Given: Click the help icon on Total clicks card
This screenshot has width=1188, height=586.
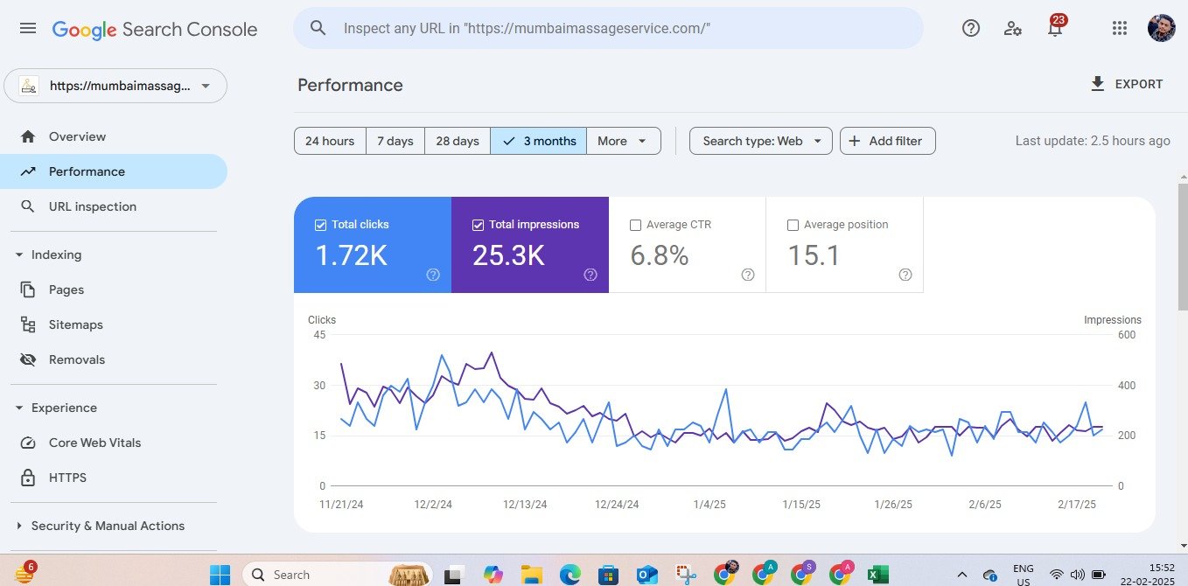Looking at the screenshot, I should [433, 275].
